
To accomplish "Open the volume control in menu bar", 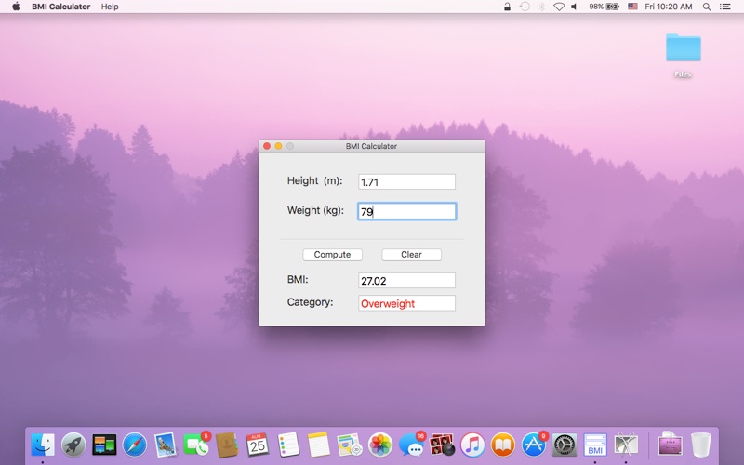I will (x=574, y=7).
